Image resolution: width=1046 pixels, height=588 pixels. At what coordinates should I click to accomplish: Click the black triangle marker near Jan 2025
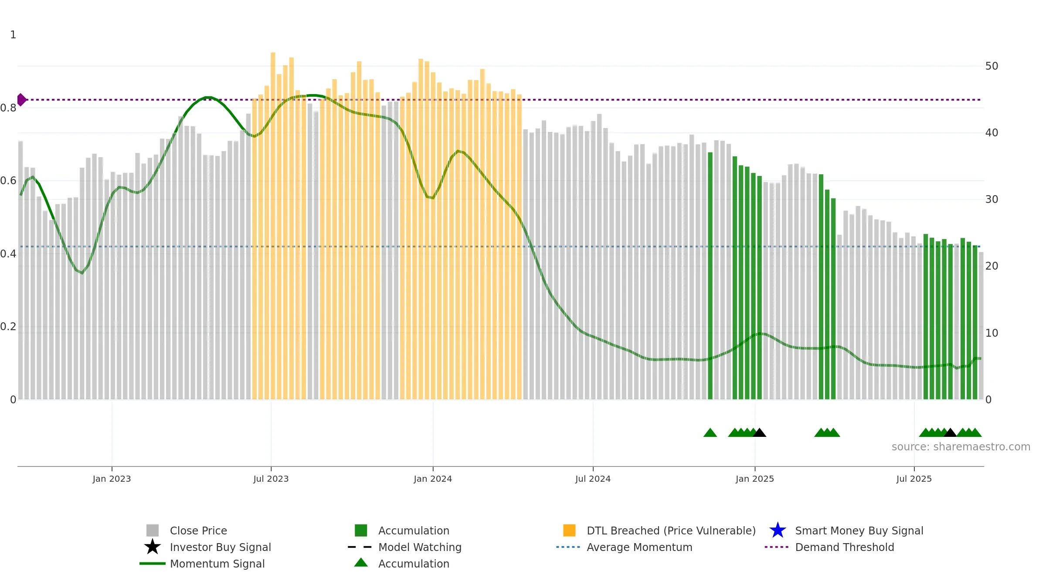(760, 433)
